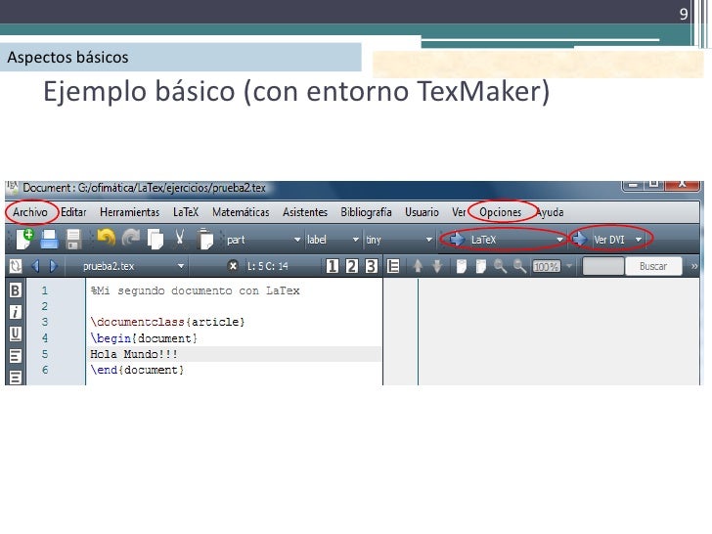Create a new document with the plus icon
Viewport: 712px width, 534px height.
25,239
